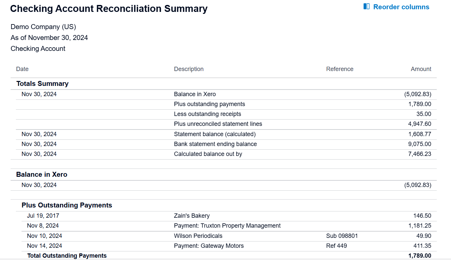Click the Balance in Xero section heading
Image resolution: width=451 pixels, height=261 pixels.
[42, 174]
